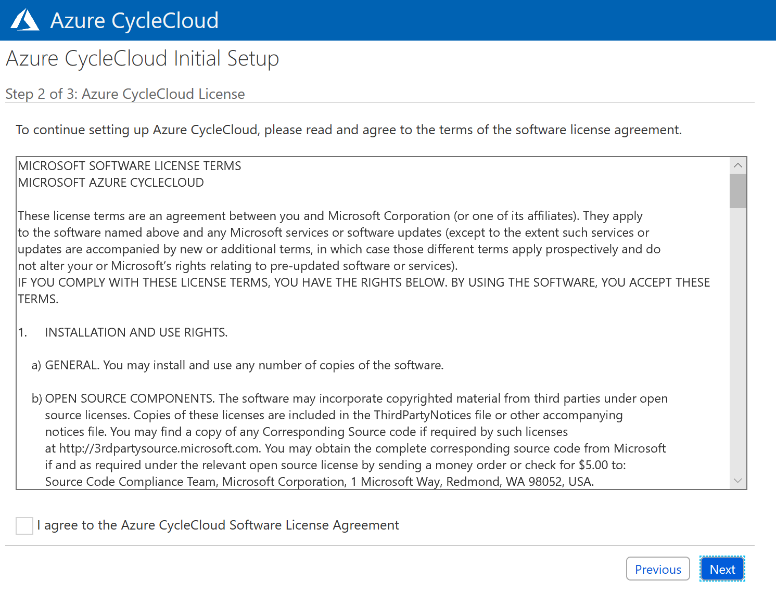
Task: Click the Previous button
Action: click(658, 569)
